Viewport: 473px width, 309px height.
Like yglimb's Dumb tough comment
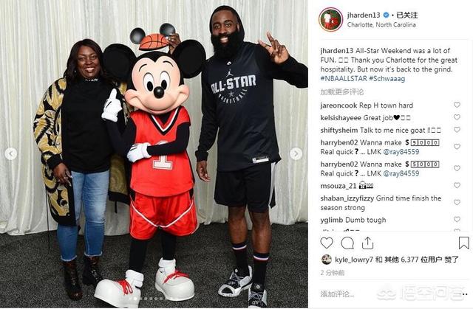(457, 219)
